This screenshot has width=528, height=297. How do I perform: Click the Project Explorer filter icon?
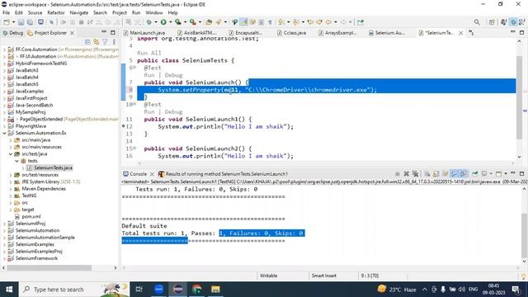coord(105,42)
